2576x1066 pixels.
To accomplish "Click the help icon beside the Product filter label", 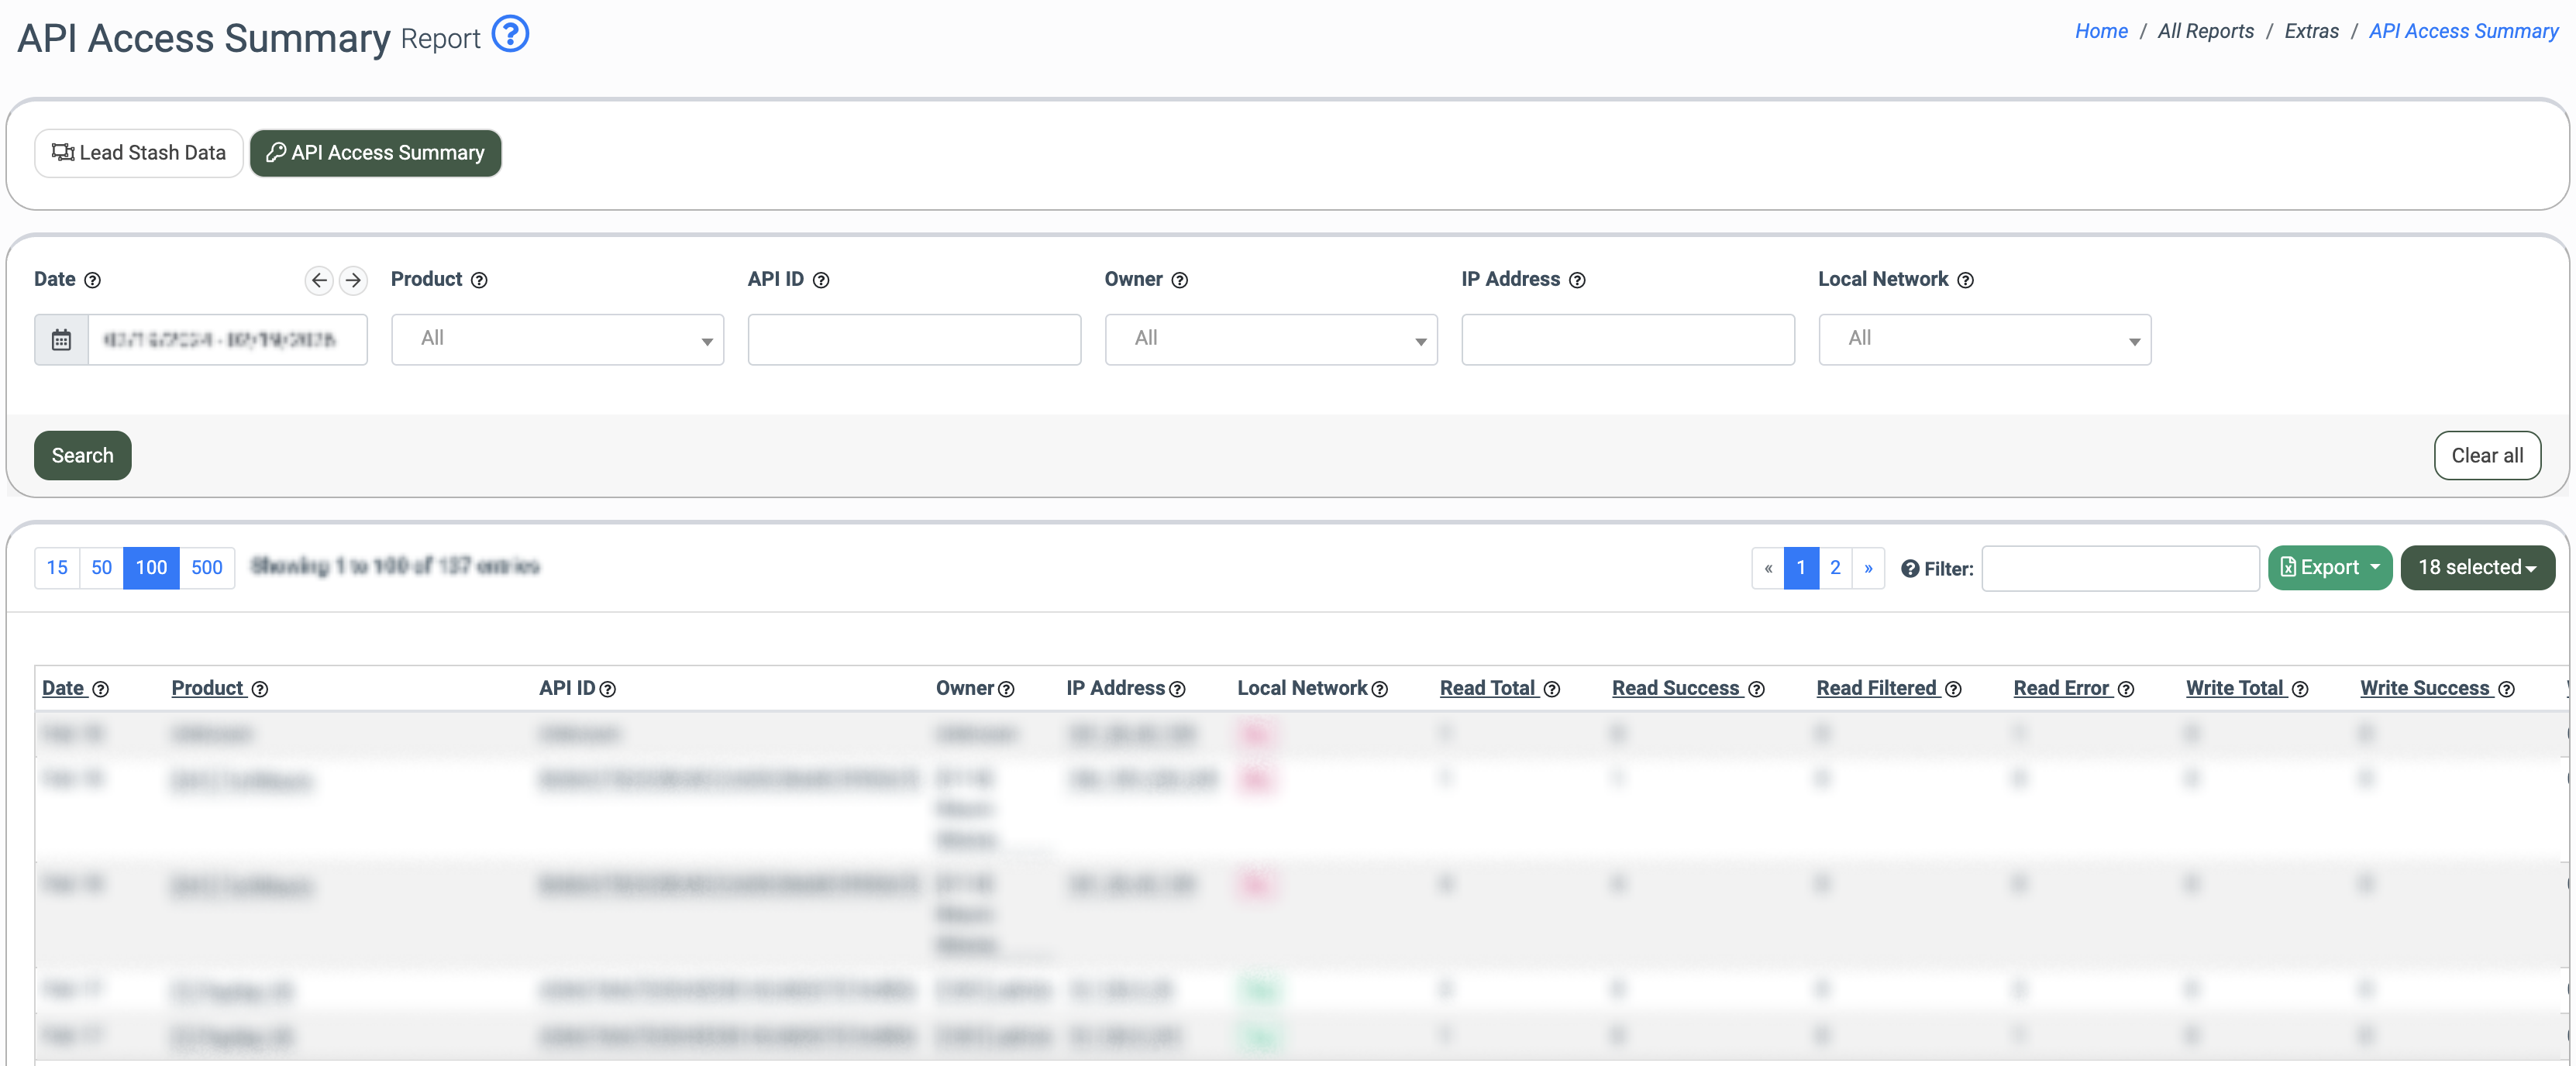I will 479,281.
